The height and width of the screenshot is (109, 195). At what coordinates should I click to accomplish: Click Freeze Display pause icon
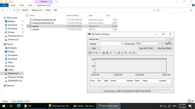pos(131,53)
